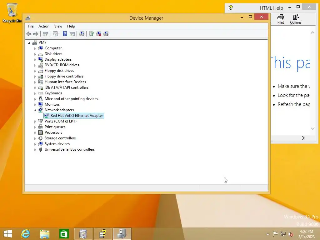Click the Universal Serial Bus controllers plug icon
This screenshot has width=320, height=240.
(41, 149)
